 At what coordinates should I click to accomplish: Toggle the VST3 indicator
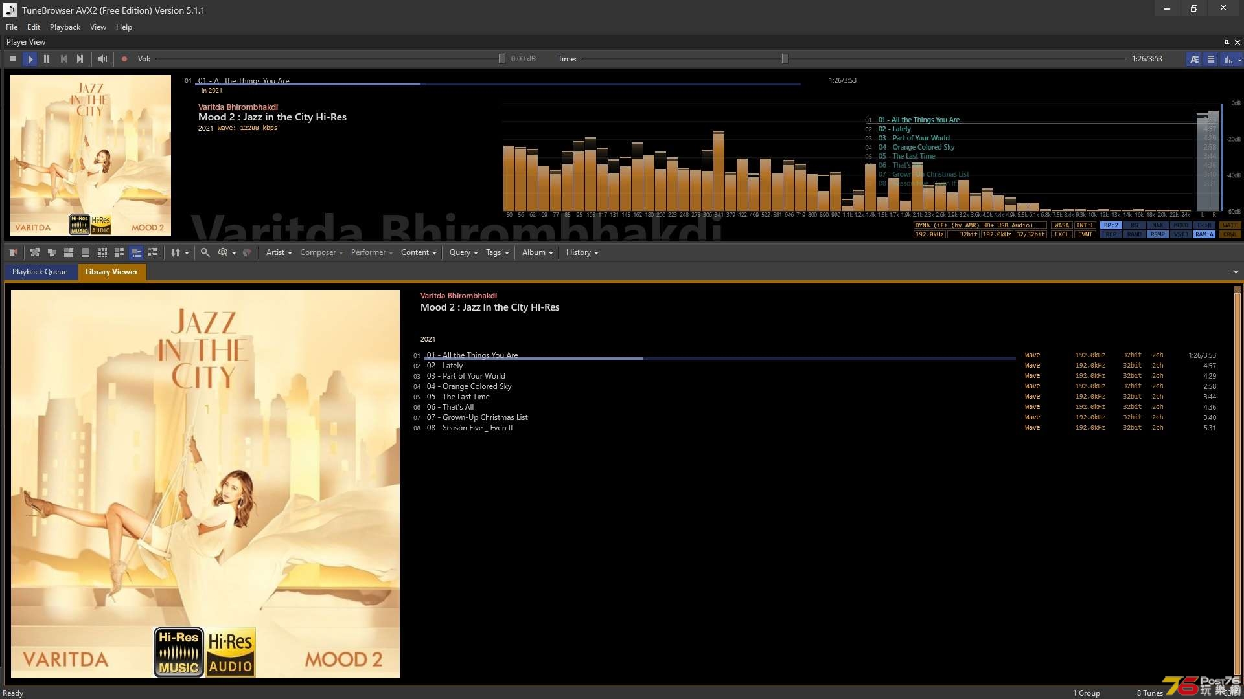(1181, 234)
